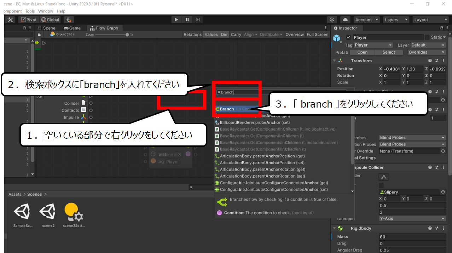The image size is (452, 253).
Task: Click the lock icon in the Flow Graph toolbar
Action: tap(39, 34)
